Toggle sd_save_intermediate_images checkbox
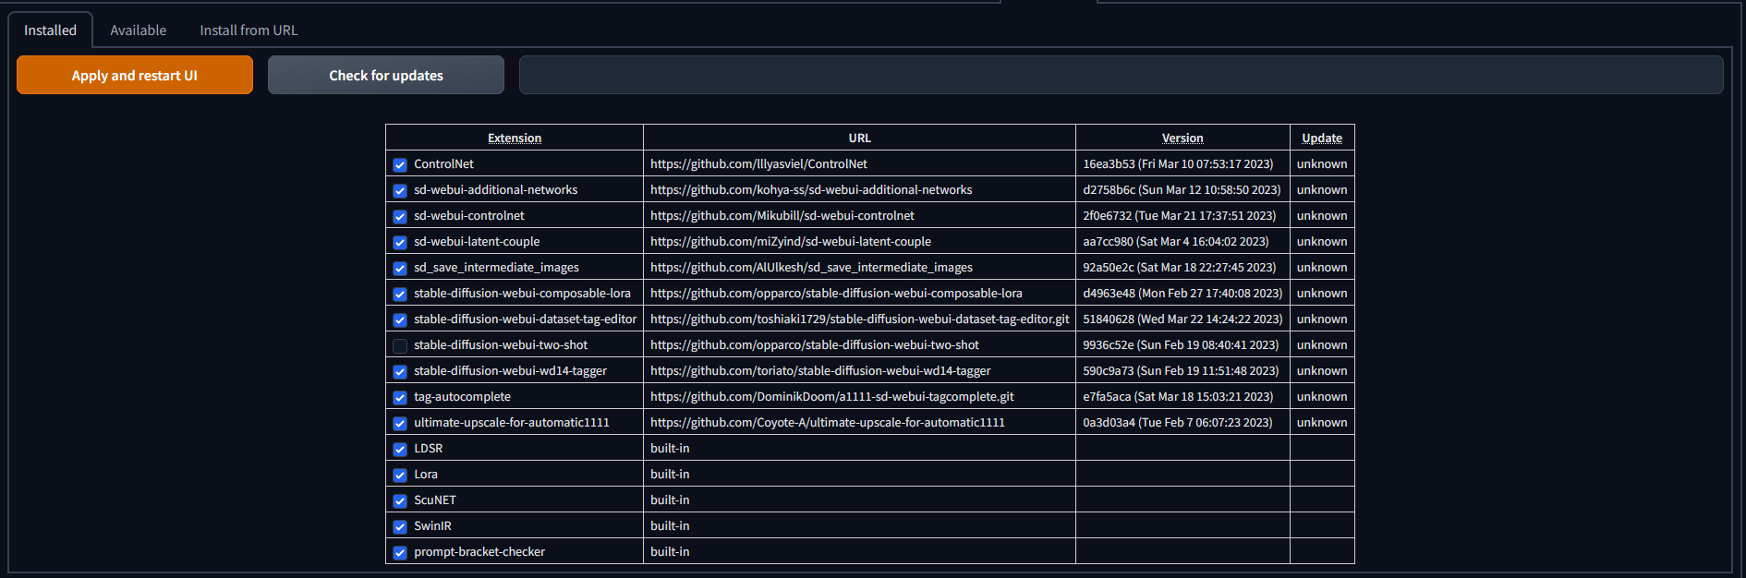Viewport: 1746px width, 578px height. [400, 268]
